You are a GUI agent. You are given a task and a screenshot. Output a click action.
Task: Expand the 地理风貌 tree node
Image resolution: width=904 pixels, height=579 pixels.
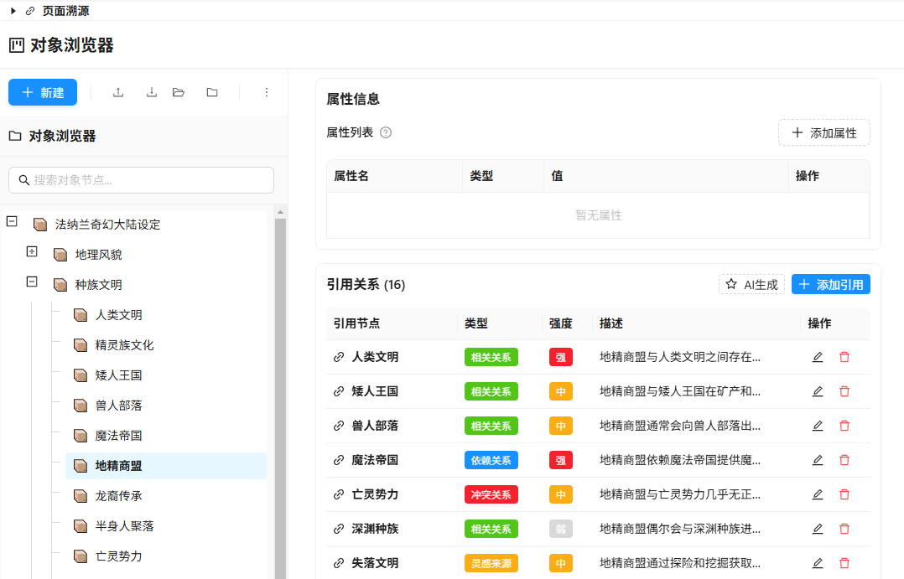coord(32,252)
